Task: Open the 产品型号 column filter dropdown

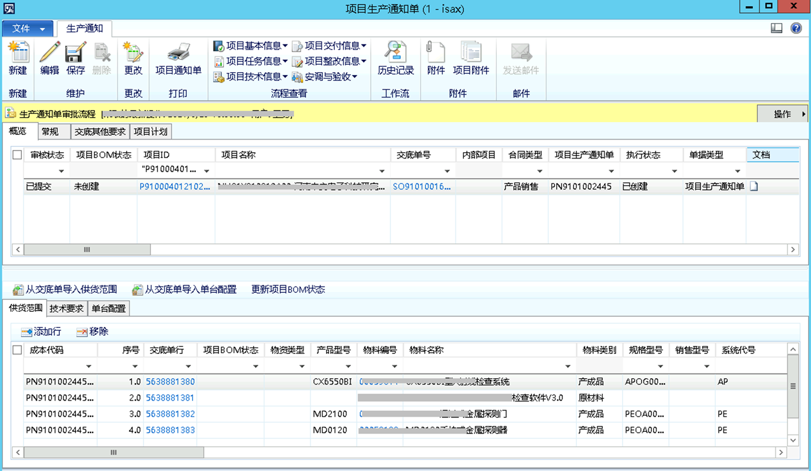Action: (x=348, y=366)
